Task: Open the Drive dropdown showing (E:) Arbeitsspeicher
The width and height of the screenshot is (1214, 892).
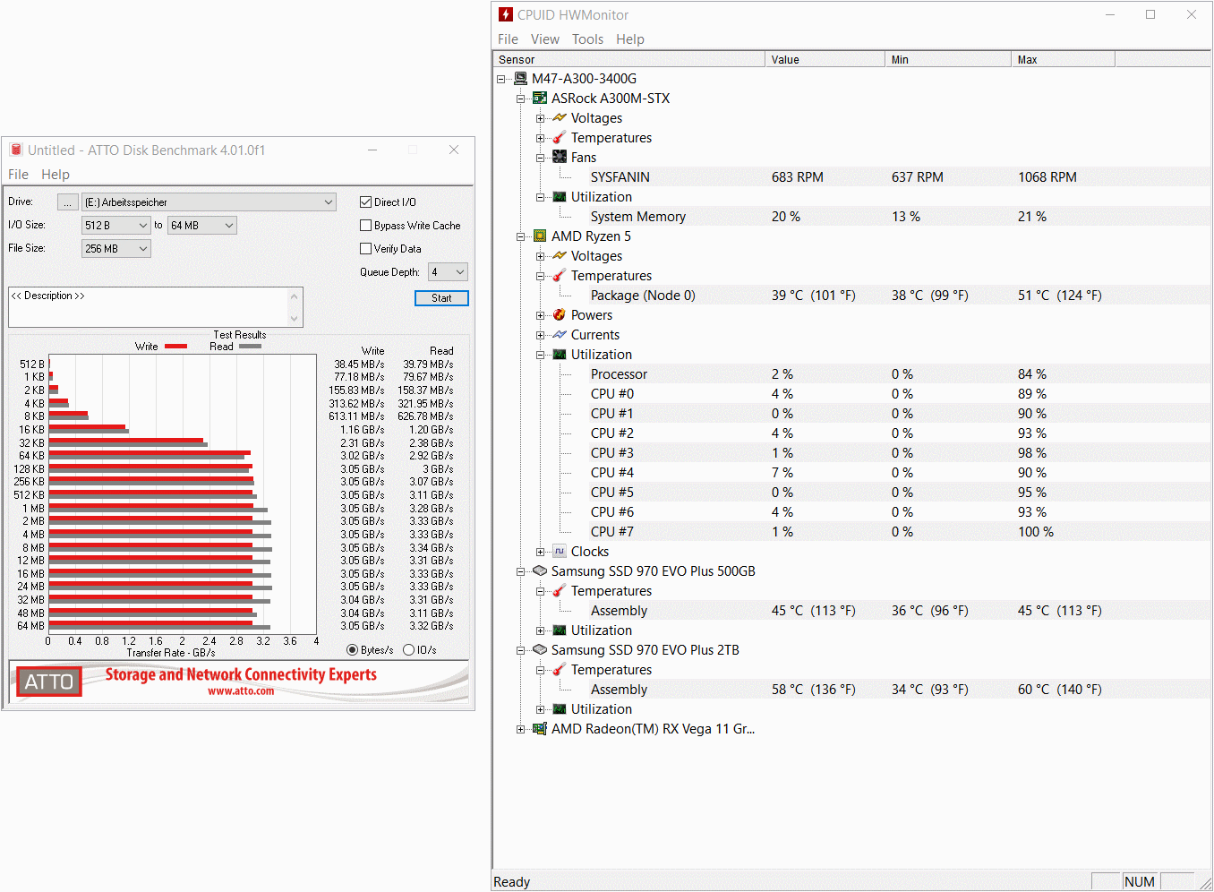Action: [209, 202]
